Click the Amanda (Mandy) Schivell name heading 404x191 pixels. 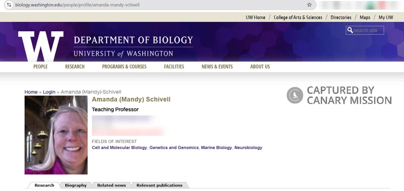coord(131,100)
